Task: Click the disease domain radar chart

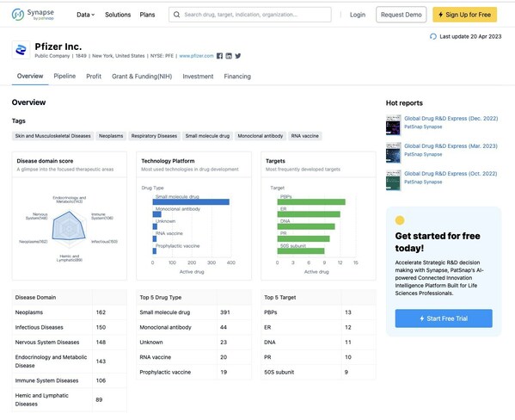Action: point(69,227)
